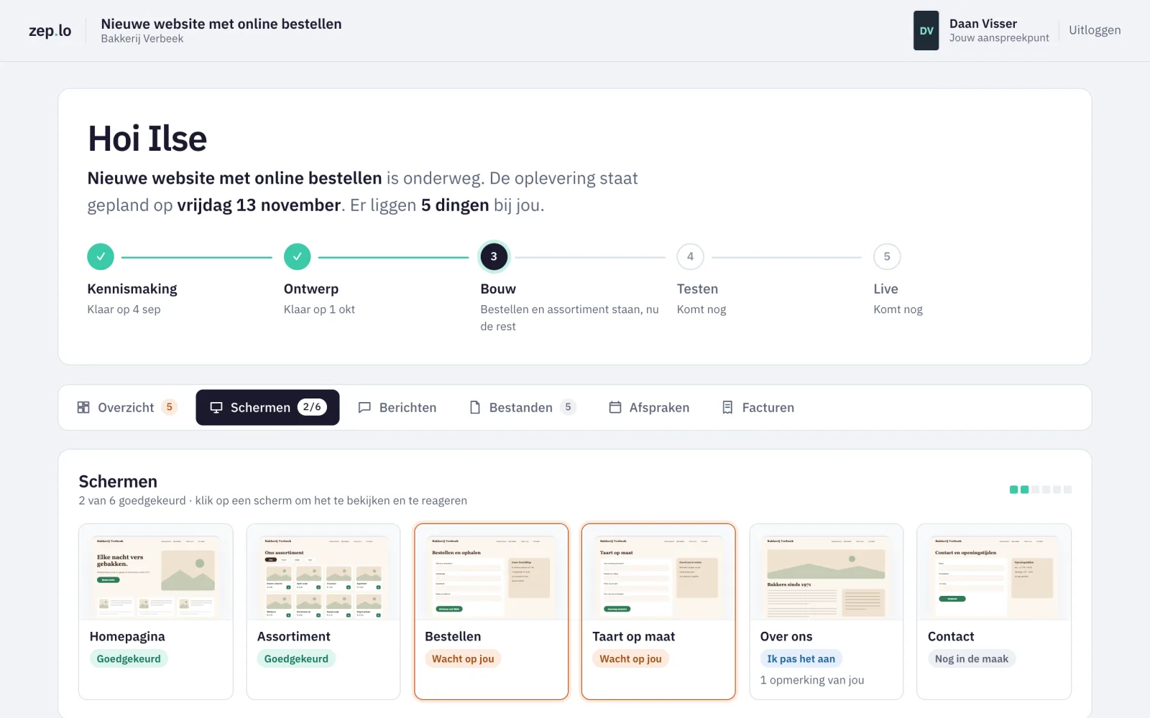Click the 'Bakkerij Verbeek' header subtitle
Screen dimensions: 1150x718
coord(142,39)
